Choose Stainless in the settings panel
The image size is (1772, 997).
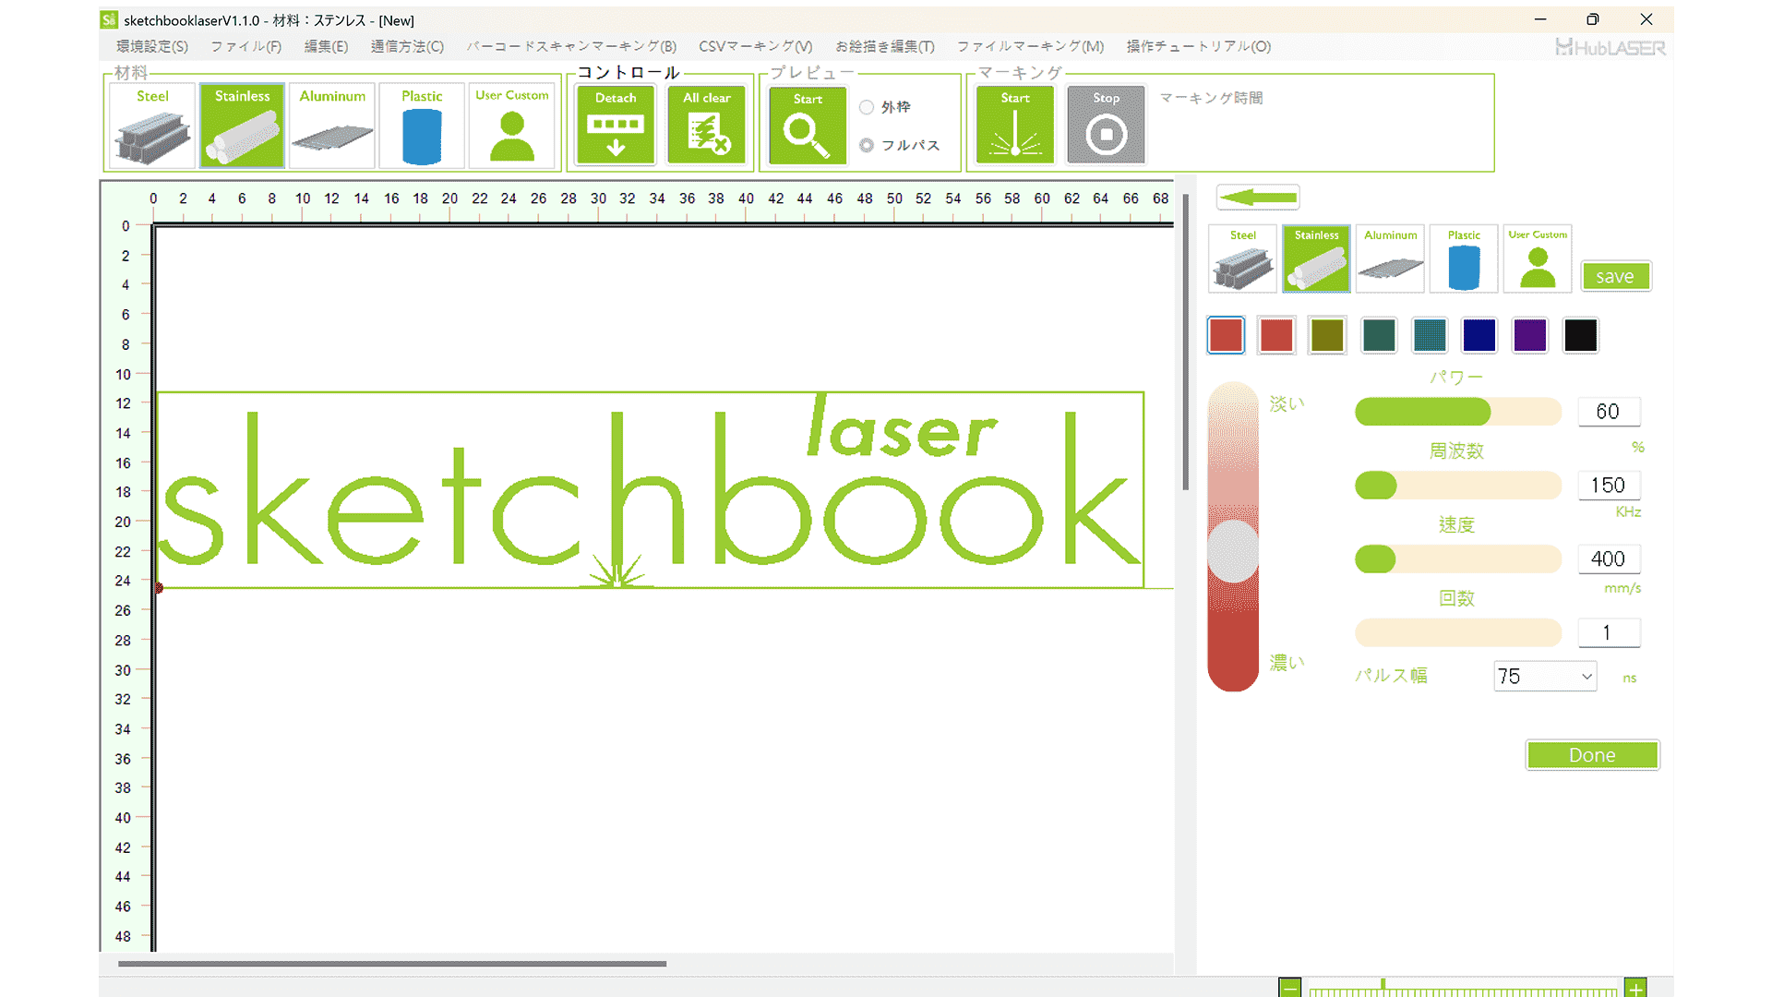tap(1316, 258)
